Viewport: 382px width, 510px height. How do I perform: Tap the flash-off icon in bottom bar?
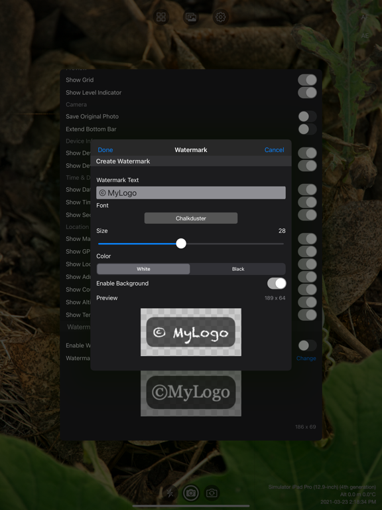170,493
